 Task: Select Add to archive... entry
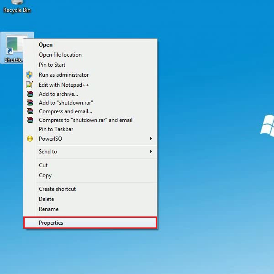[x=90, y=94]
